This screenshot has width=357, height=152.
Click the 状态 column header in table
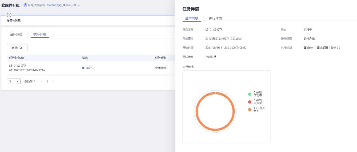click(85, 58)
